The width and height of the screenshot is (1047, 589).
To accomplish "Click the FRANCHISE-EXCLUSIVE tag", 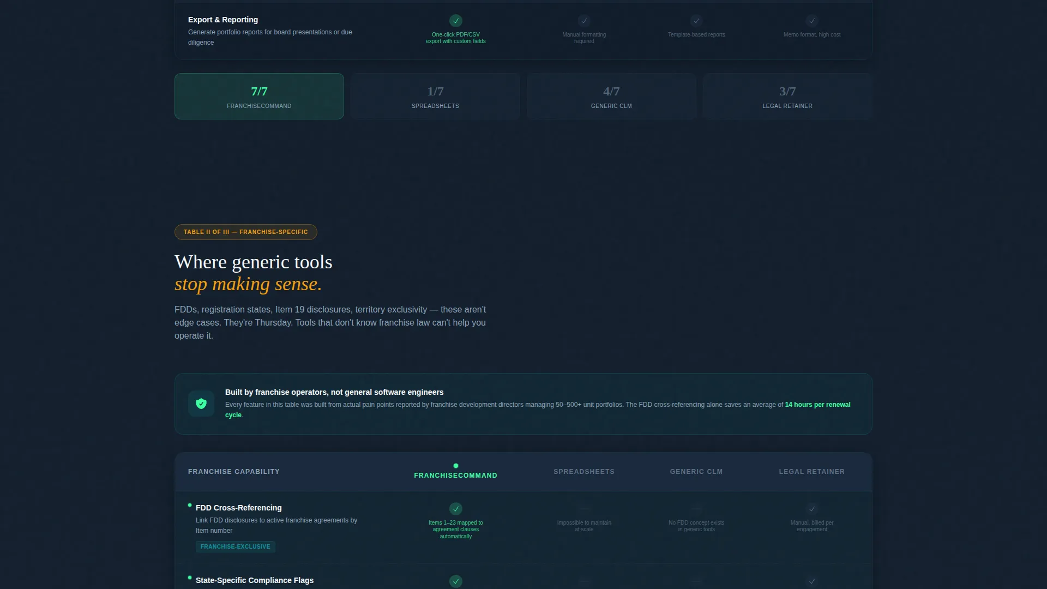I will (x=236, y=546).
